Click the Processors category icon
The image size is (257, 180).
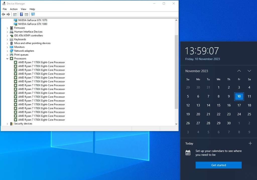[x=11, y=58]
